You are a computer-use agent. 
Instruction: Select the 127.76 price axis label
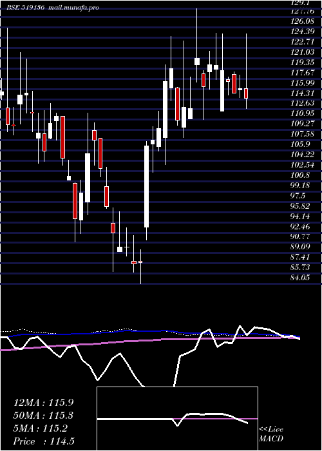point(304,12)
